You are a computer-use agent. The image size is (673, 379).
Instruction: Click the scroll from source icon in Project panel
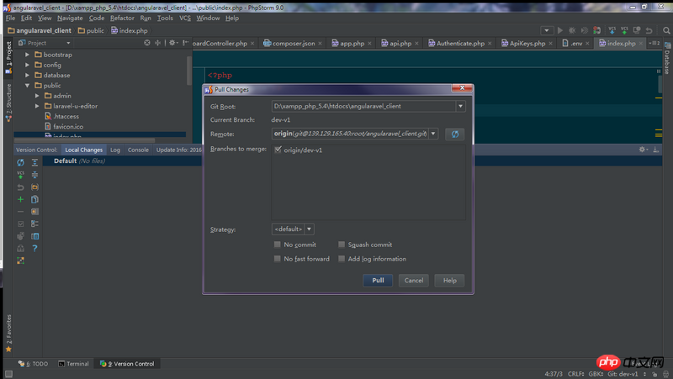[147, 43]
